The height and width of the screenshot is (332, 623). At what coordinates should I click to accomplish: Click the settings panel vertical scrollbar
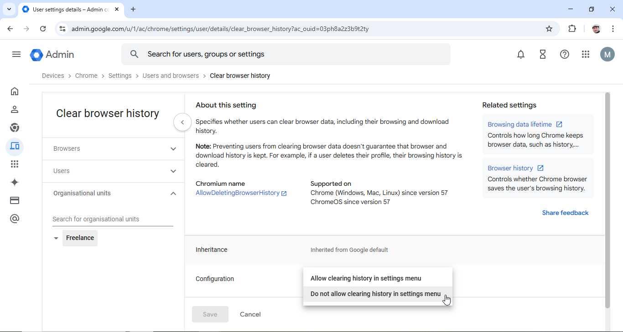click(x=607, y=200)
